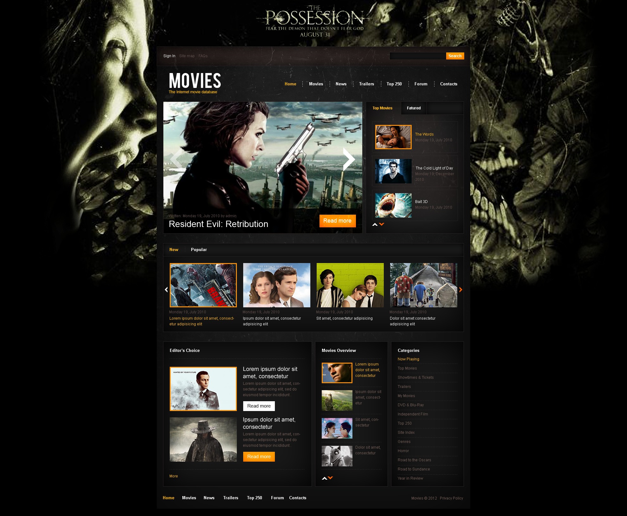
Task: Open the Movies navigation menu item
Action: click(316, 84)
